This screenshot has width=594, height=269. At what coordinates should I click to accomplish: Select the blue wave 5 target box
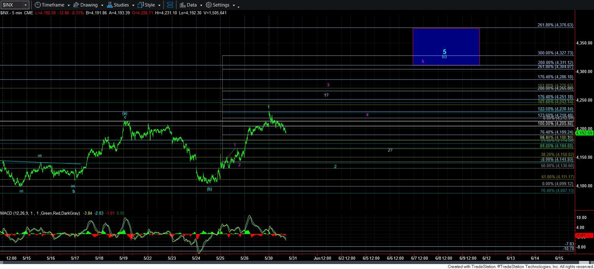click(446, 47)
